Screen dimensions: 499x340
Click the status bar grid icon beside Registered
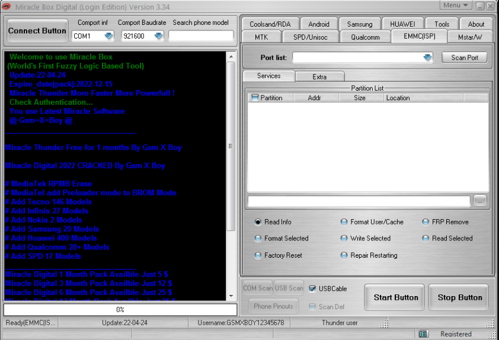click(x=423, y=334)
